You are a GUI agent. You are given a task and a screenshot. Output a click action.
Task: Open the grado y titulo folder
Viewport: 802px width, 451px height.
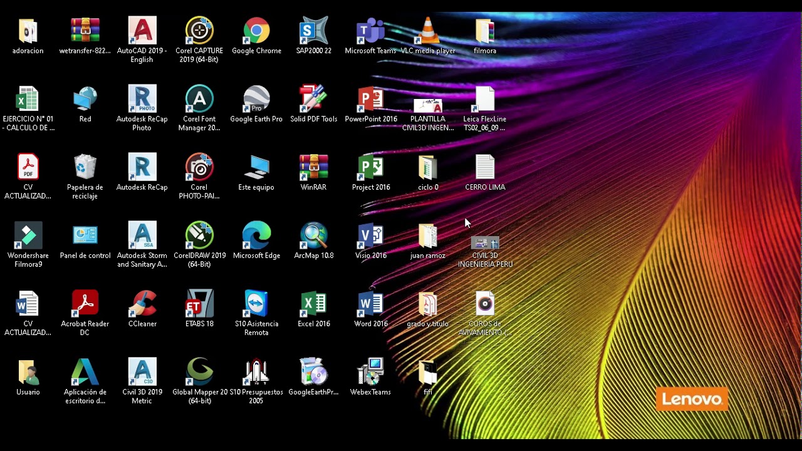[x=428, y=304]
